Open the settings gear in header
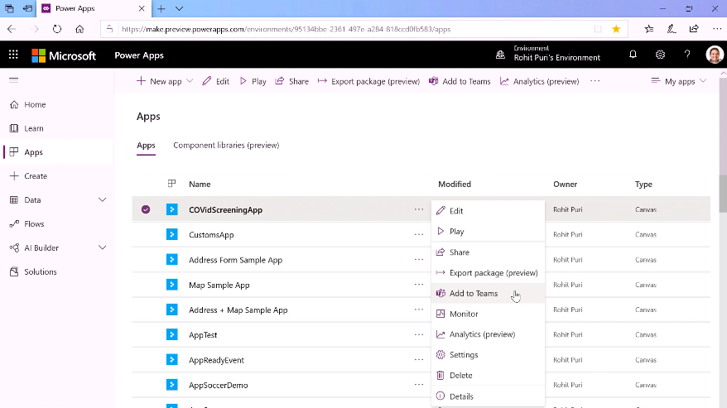727x408 pixels. [x=660, y=55]
